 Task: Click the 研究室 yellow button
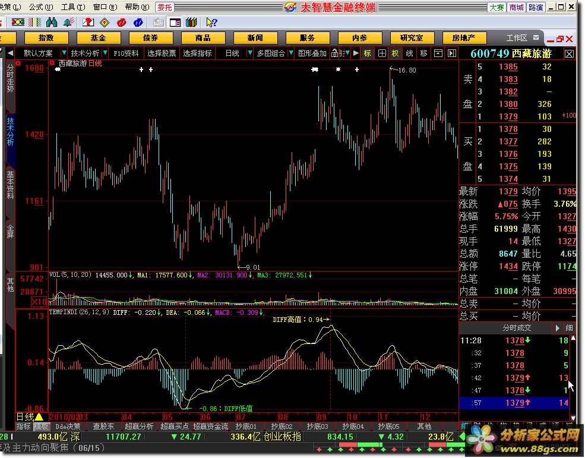click(412, 38)
